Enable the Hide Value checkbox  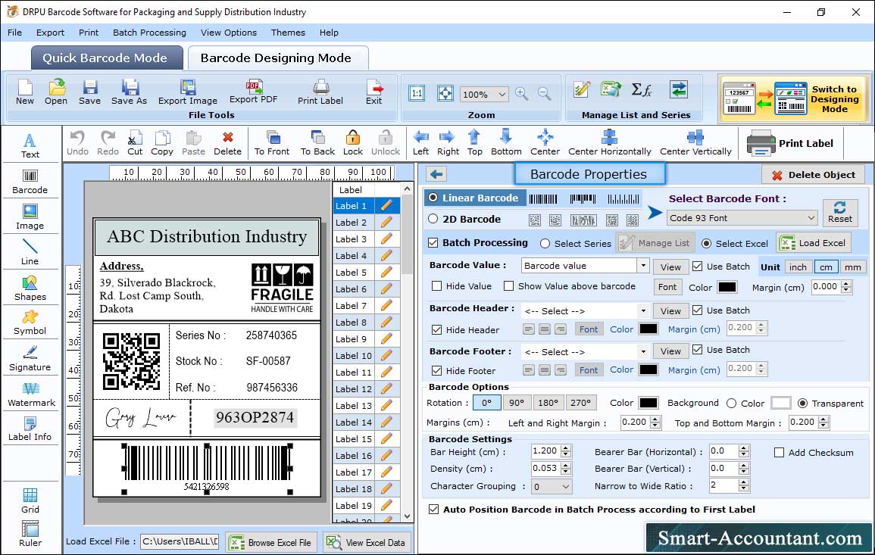[x=437, y=286]
